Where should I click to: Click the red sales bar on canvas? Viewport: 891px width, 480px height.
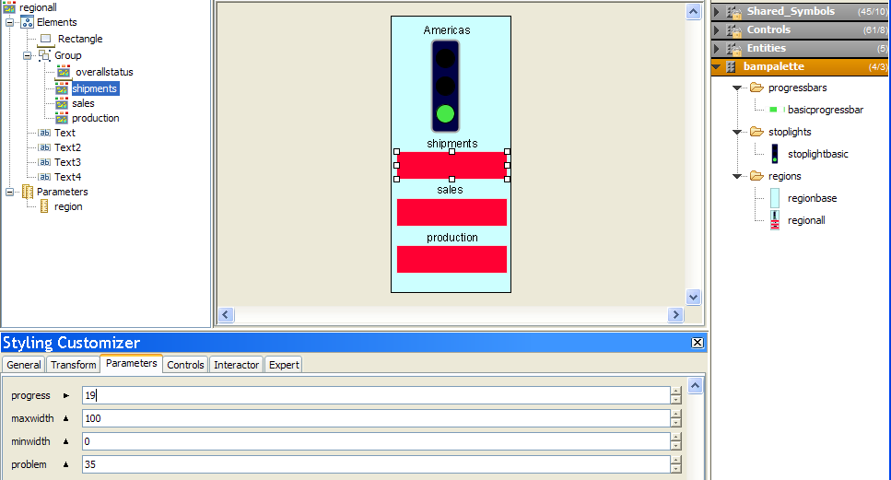(x=451, y=212)
